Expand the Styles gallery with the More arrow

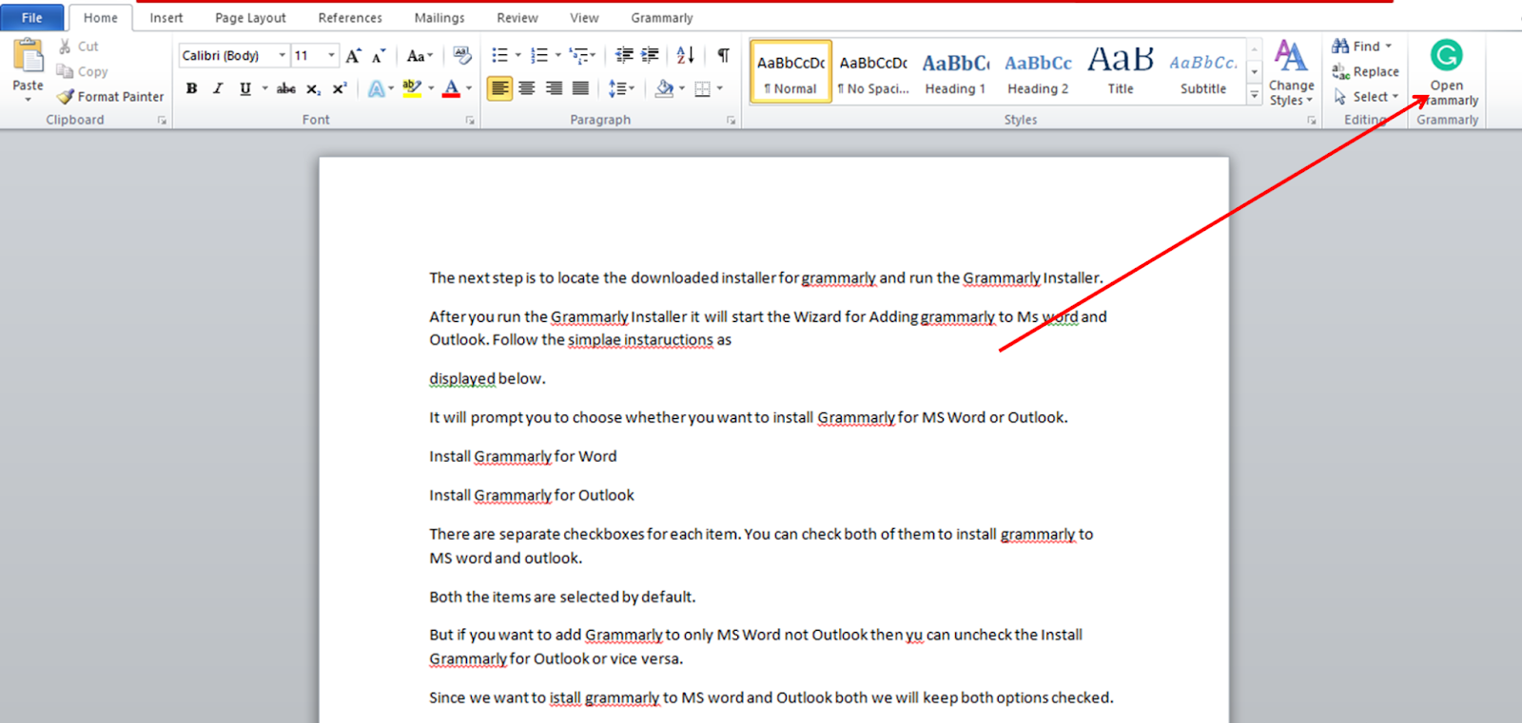pyautogui.click(x=1255, y=96)
